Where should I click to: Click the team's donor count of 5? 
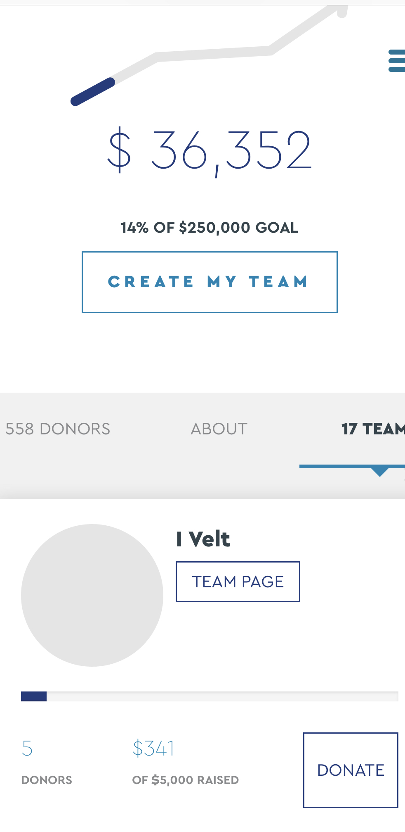[x=27, y=749]
